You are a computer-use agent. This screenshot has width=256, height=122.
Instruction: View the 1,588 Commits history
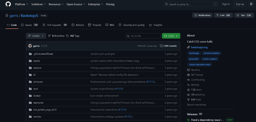168,46
